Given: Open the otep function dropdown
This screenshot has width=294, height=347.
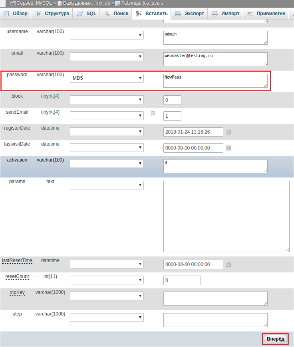Looking at the screenshot, I should (x=107, y=317).
